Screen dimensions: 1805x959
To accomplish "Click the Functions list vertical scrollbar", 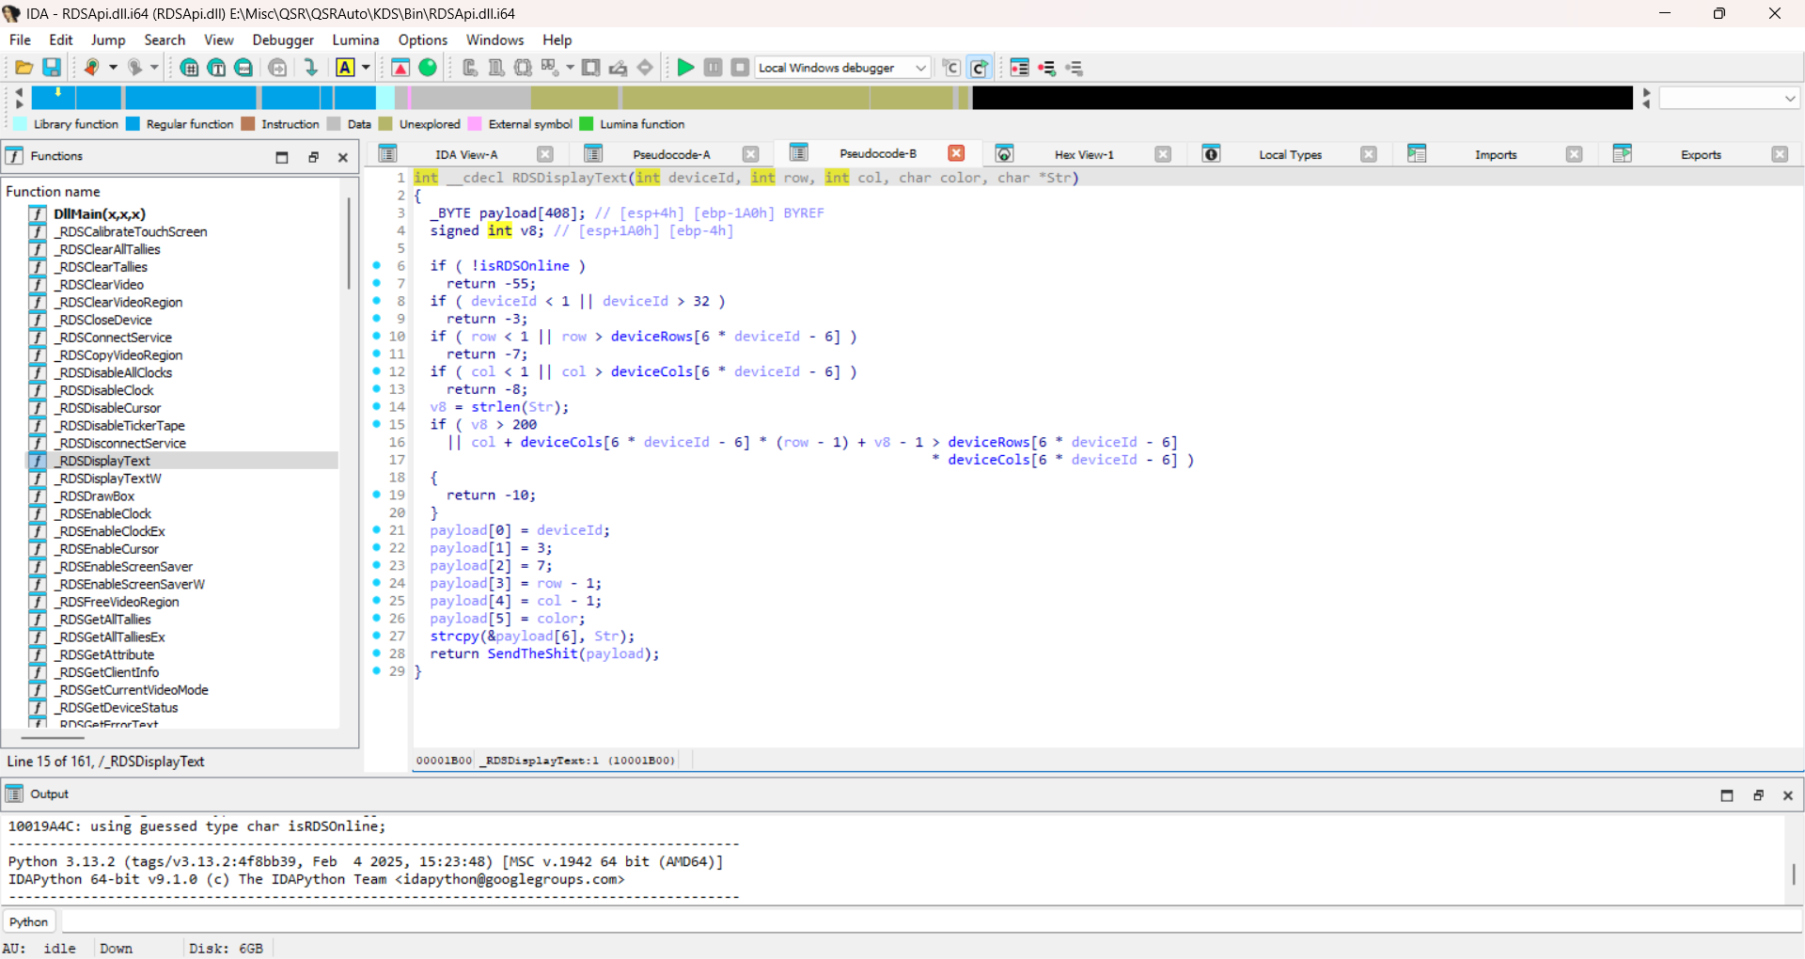I will pyautogui.click(x=349, y=243).
